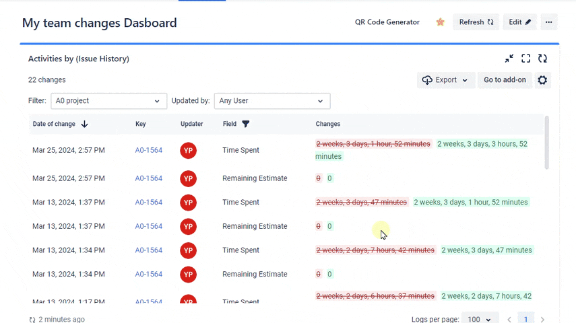Sort by Date of change arrow
576x323 pixels.
click(x=84, y=124)
